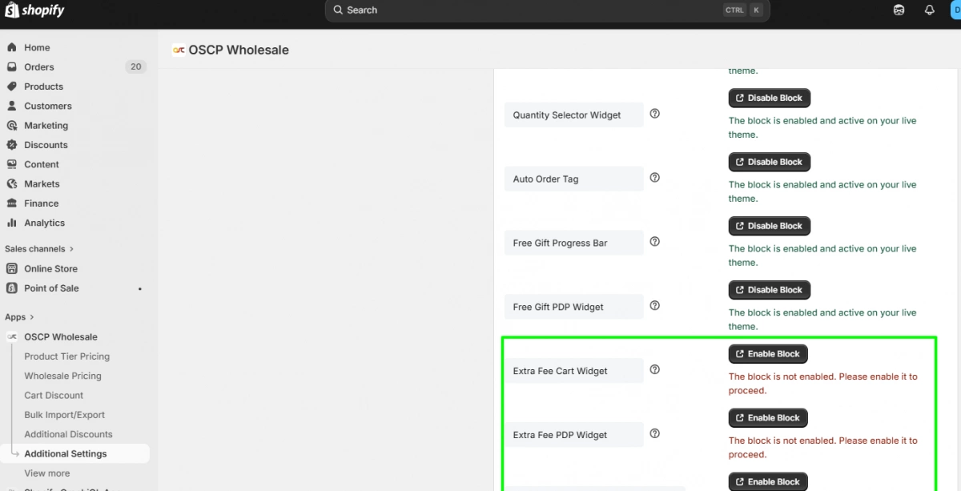
Task: Open the Sidekick assistant icon
Action: 899,10
